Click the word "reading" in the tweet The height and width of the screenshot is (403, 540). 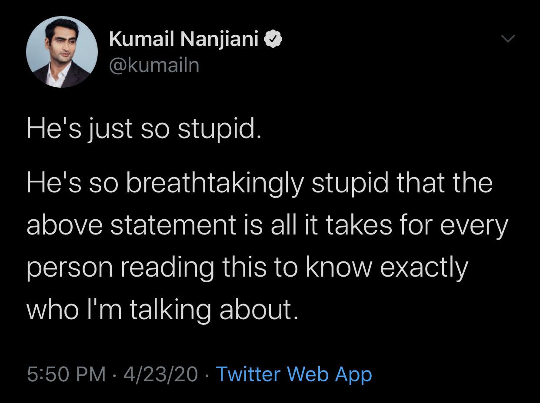(167, 268)
